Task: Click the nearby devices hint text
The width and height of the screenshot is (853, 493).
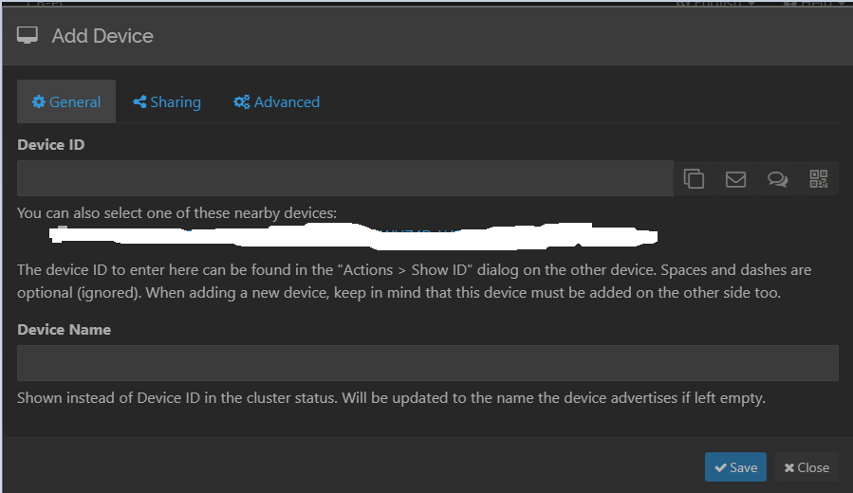Action: pos(176,212)
